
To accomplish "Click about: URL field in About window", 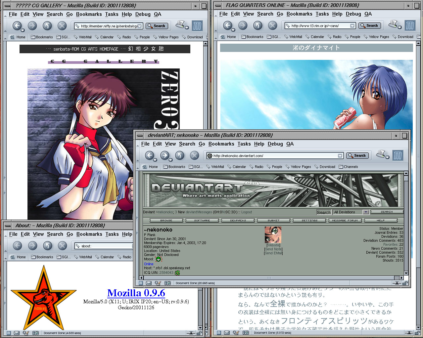I will point(104,246).
